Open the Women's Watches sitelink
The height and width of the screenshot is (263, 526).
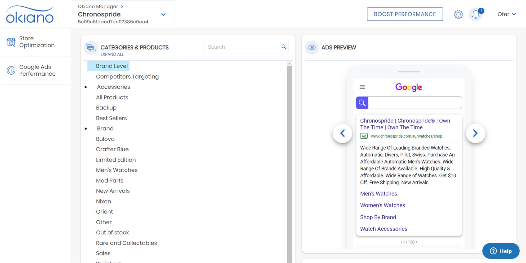382,205
